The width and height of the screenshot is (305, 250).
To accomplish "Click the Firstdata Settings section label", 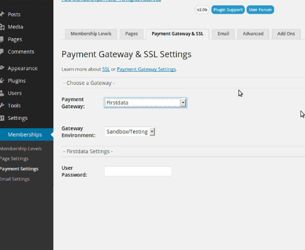I will [88, 151].
